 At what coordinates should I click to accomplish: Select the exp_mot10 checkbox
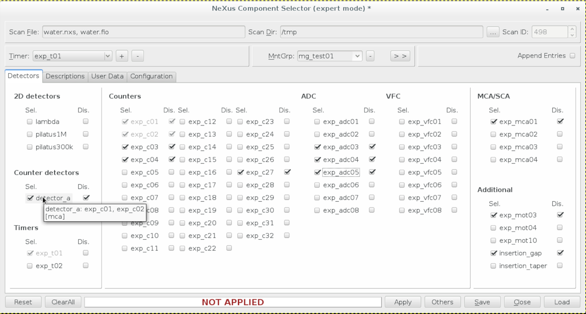[493, 240]
